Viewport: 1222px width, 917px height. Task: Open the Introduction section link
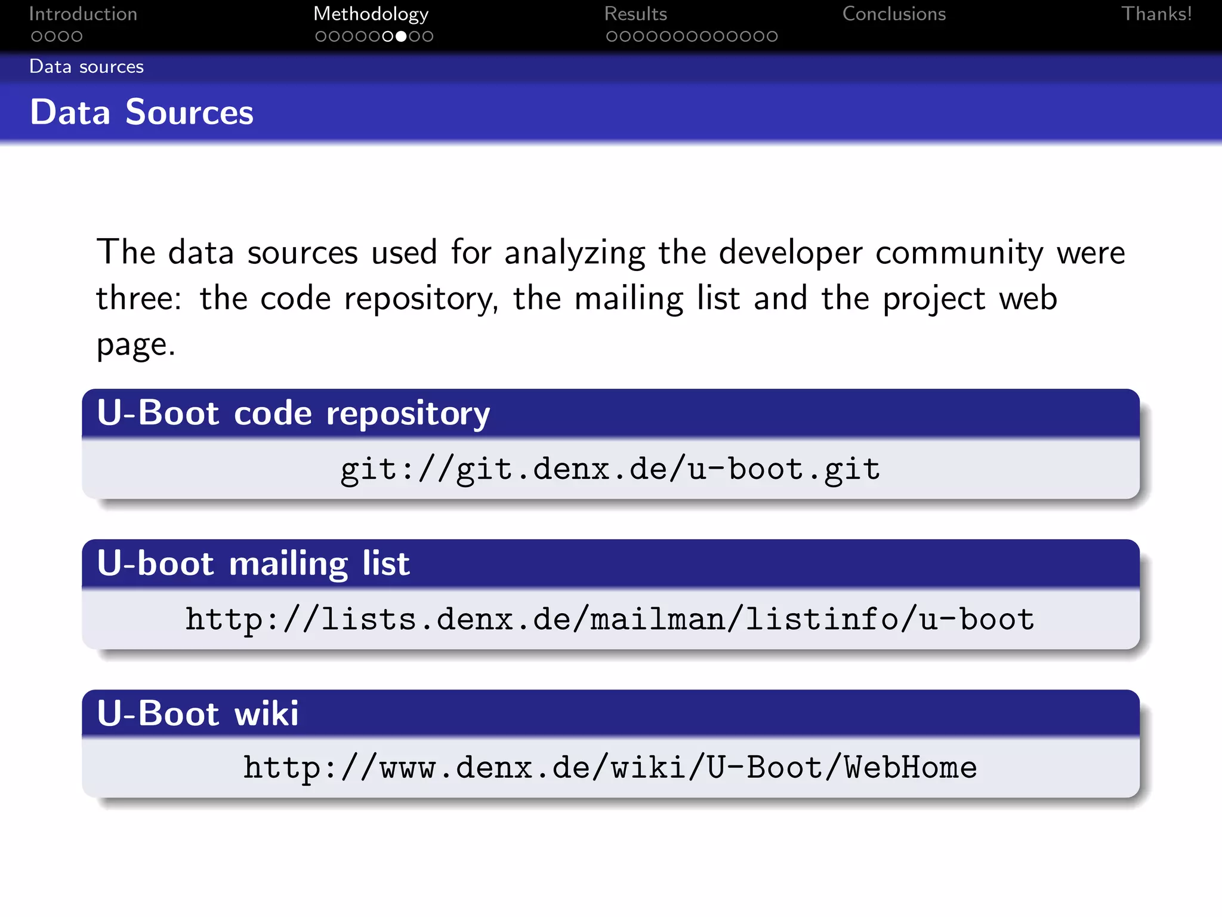pyautogui.click(x=83, y=14)
